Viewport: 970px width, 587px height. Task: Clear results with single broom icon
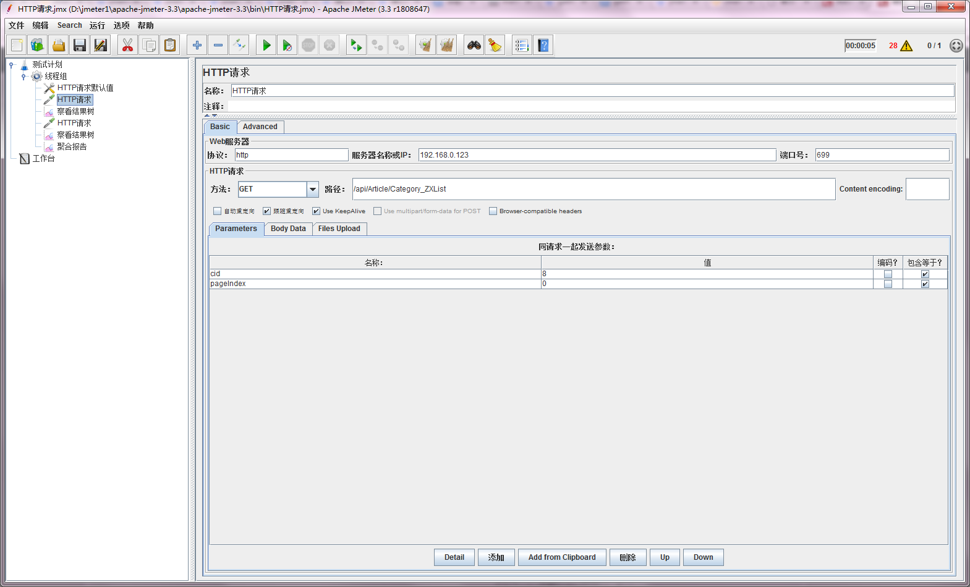pos(426,45)
